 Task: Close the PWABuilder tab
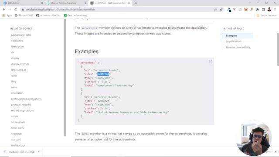(x=42, y=3)
